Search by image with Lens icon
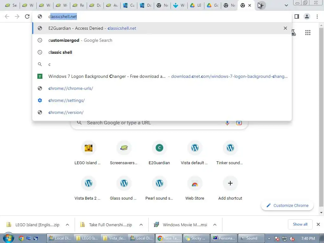 (x=239, y=123)
